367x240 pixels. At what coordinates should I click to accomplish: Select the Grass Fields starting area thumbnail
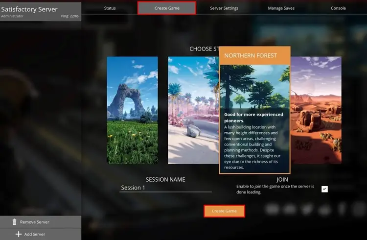pos(132,110)
